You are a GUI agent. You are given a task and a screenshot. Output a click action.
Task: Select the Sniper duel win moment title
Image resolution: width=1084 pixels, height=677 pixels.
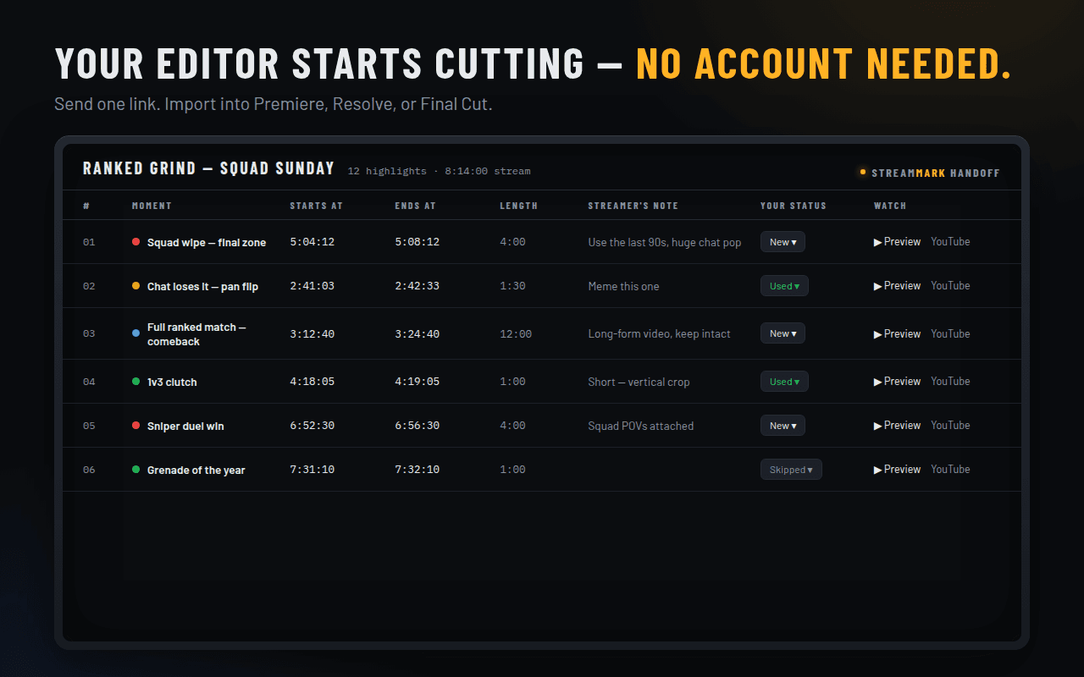point(185,427)
